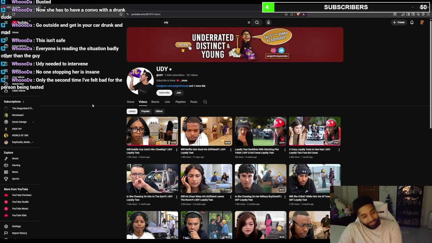The height and width of the screenshot is (243, 432).
Task: Search within channel using magnifier icon
Action: [x=205, y=102]
